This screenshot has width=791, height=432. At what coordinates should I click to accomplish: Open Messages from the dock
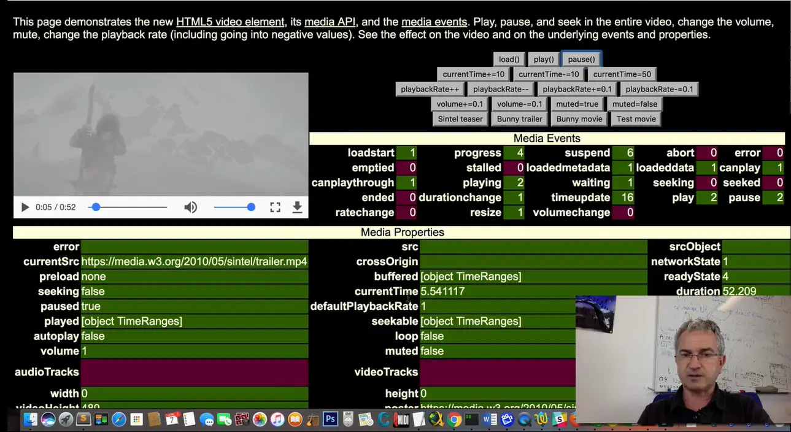(x=207, y=420)
